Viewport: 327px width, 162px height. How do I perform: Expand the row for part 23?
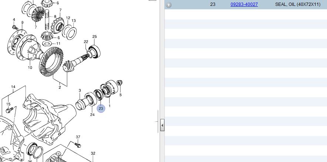tap(168, 5)
